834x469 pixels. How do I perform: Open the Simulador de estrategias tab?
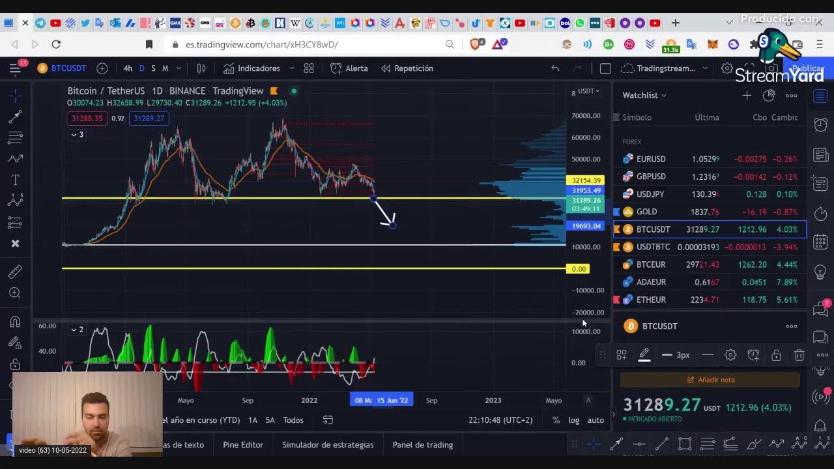point(328,445)
